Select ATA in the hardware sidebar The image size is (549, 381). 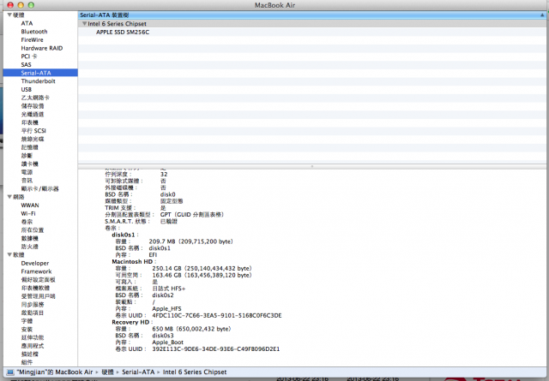(27, 23)
